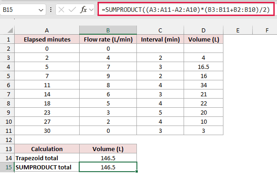277x173 pixels.
Task: Expand the Name Box dropdown arrow
Action: click(x=41, y=10)
